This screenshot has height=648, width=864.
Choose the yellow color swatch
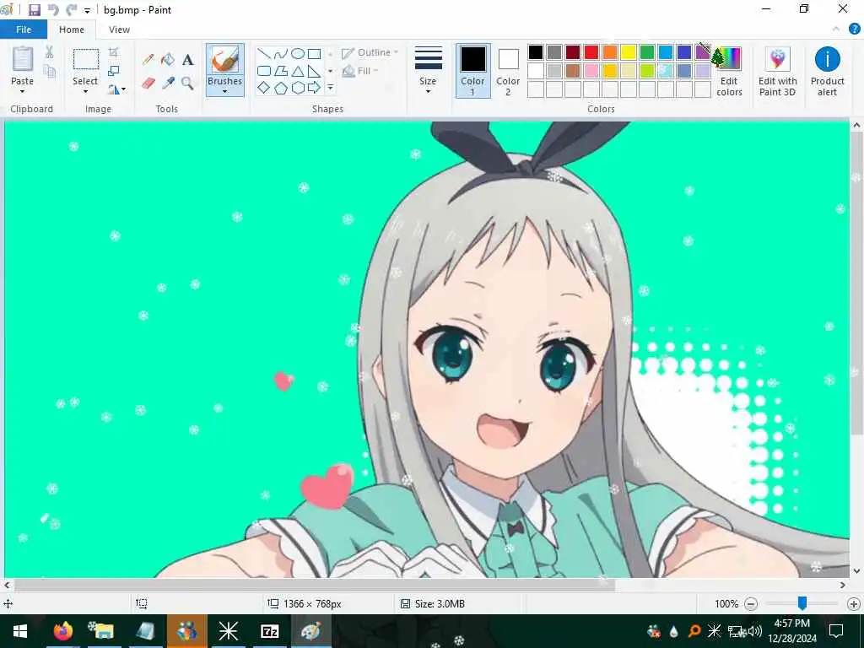click(628, 52)
